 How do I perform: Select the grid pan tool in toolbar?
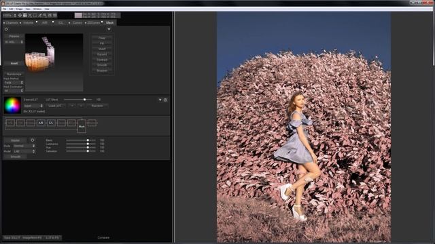(24, 15)
